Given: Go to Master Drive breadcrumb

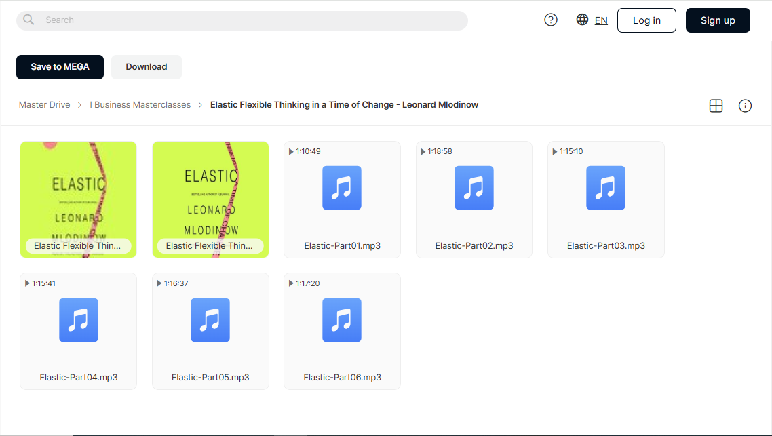Looking at the screenshot, I should (44, 105).
